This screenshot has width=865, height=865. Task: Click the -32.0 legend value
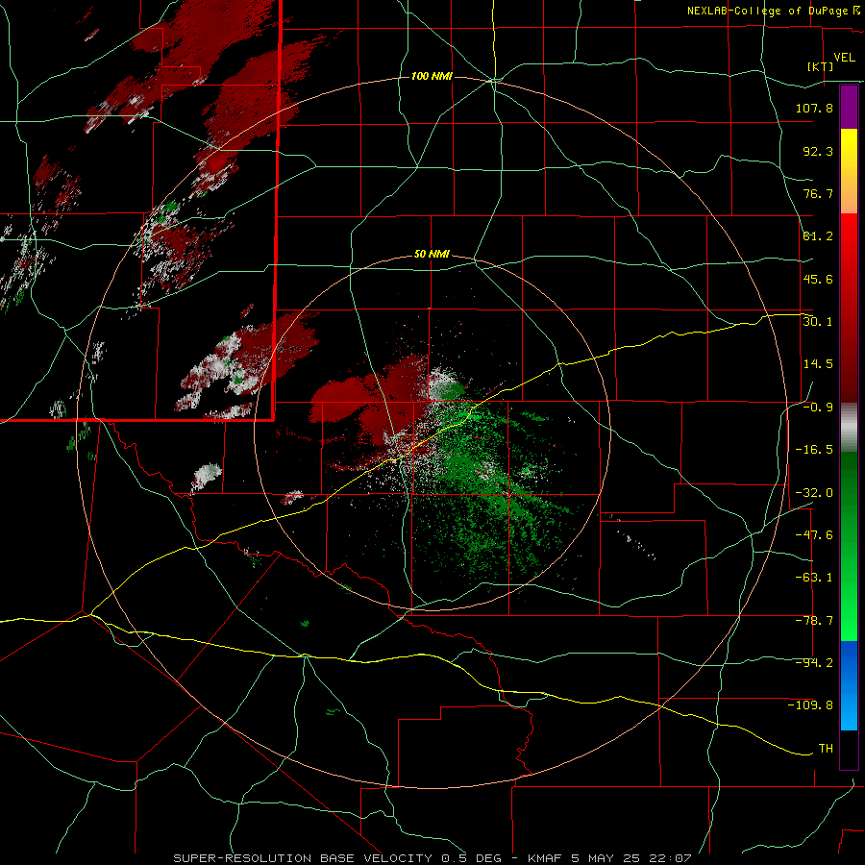pyautogui.click(x=814, y=493)
